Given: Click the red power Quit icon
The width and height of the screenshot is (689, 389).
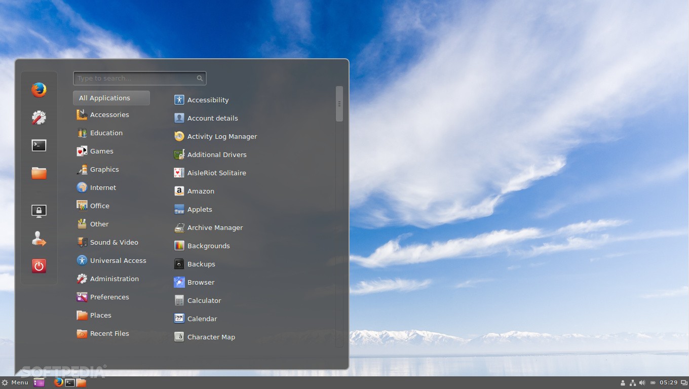Looking at the screenshot, I should tap(39, 266).
